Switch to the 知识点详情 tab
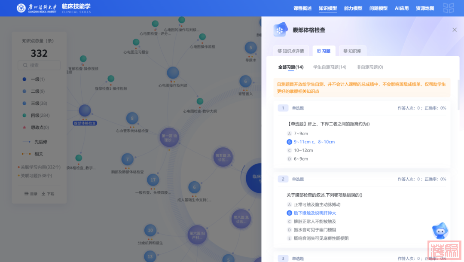Image resolution: width=464 pixels, height=262 pixels. tap(291, 51)
